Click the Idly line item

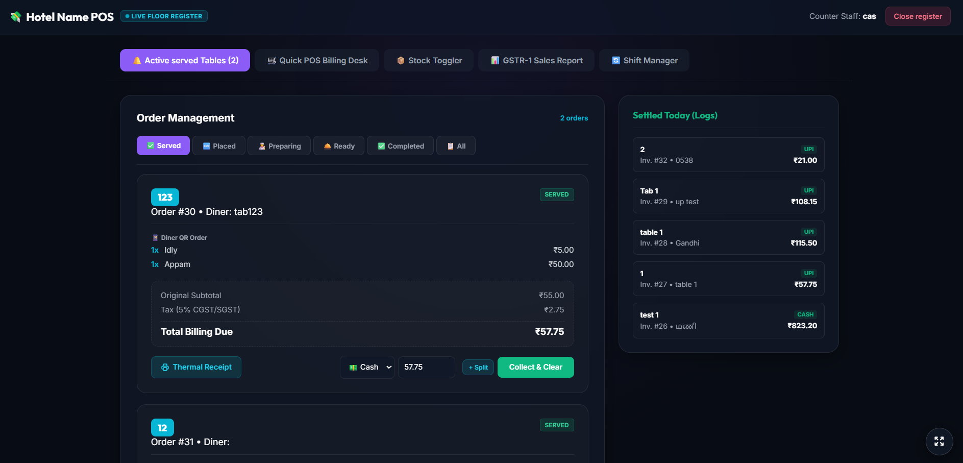362,250
